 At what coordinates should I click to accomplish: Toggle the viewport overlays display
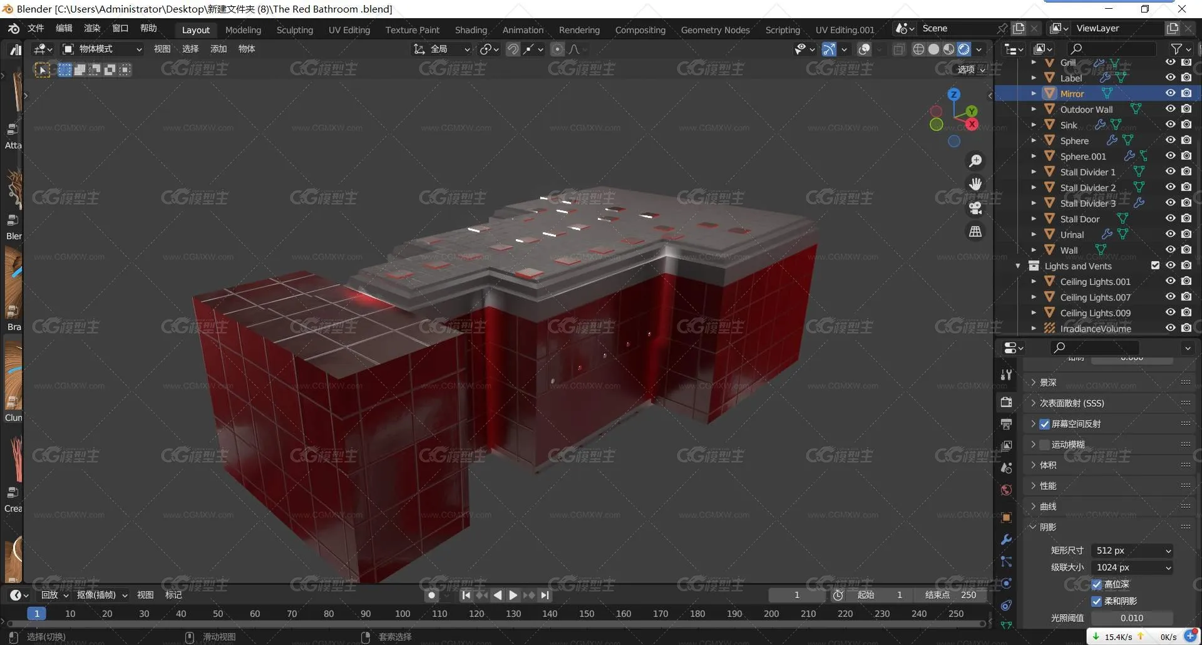point(864,49)
